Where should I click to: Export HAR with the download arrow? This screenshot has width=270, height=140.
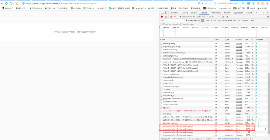pyautogui.click(x=227, y=17)
